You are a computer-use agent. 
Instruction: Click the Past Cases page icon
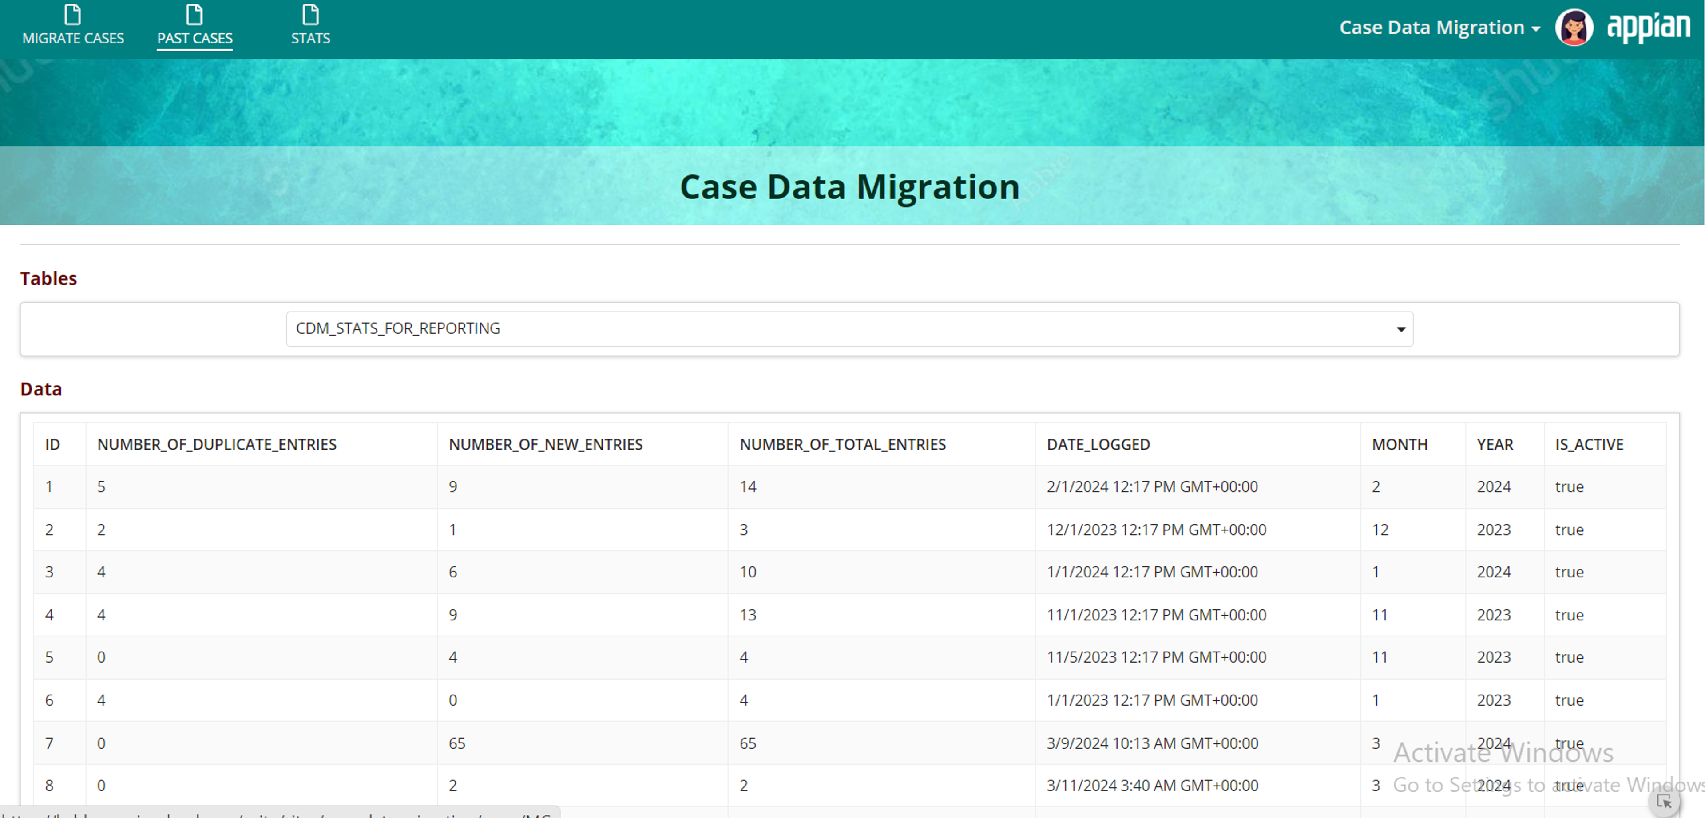pos(194,15)
